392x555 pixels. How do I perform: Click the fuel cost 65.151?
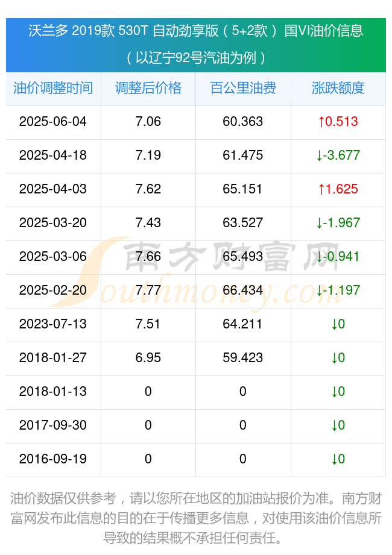tap(243, 189)
